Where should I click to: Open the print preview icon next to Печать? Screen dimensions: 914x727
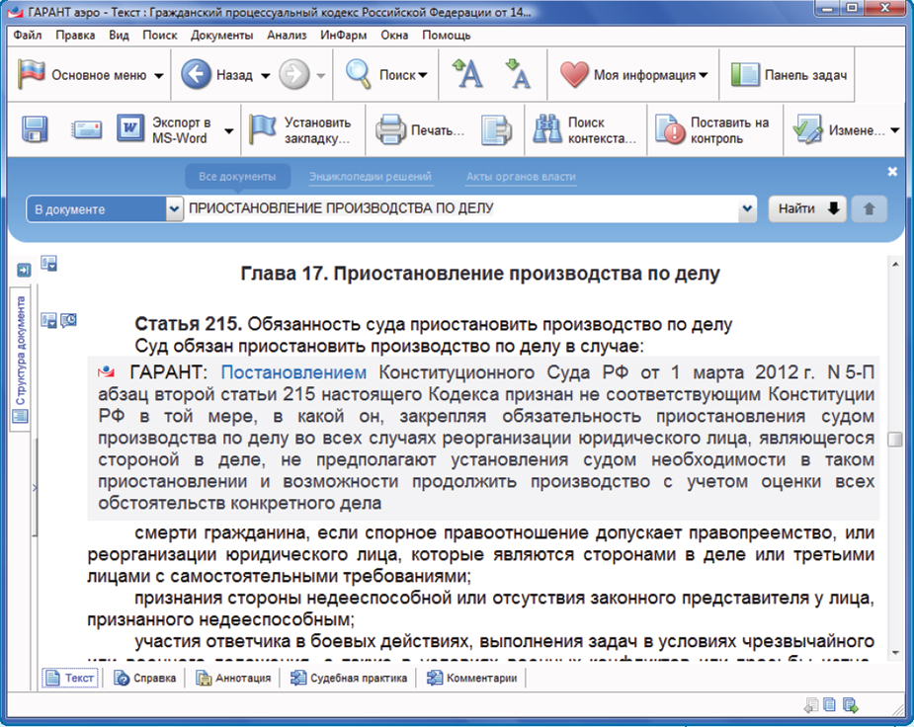pyautogui.click(x=495, y=130)
